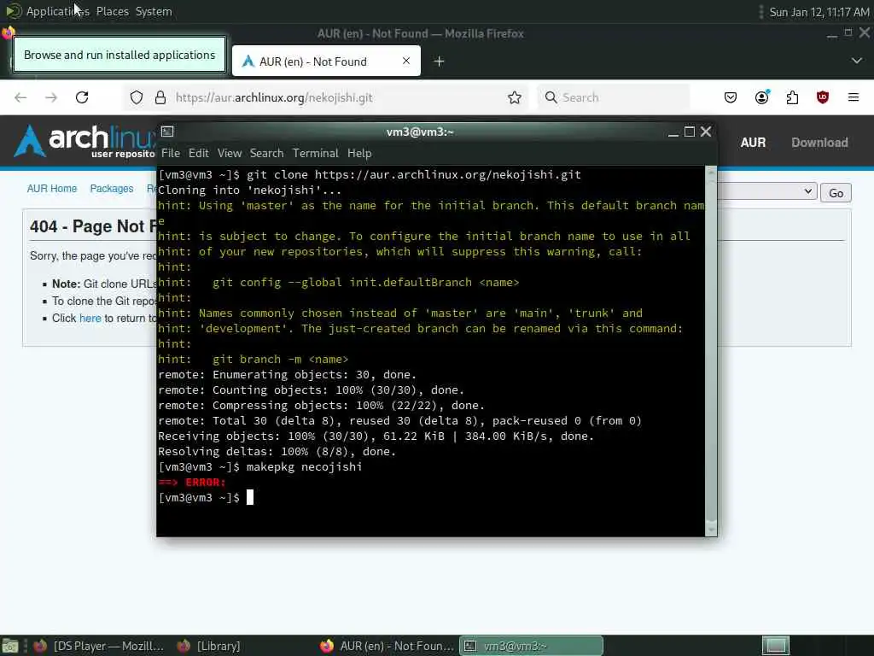The image size is (874, 656).
Task: Select the AUR (en) - Not Found tab
Action: 326,61
